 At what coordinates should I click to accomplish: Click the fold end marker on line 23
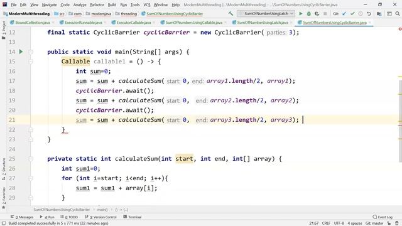(31, 139)
